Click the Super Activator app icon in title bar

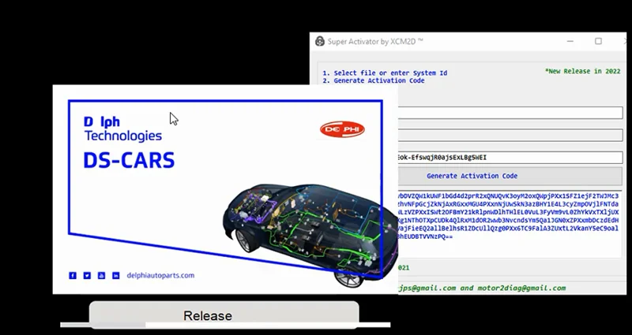click(320, 42)
